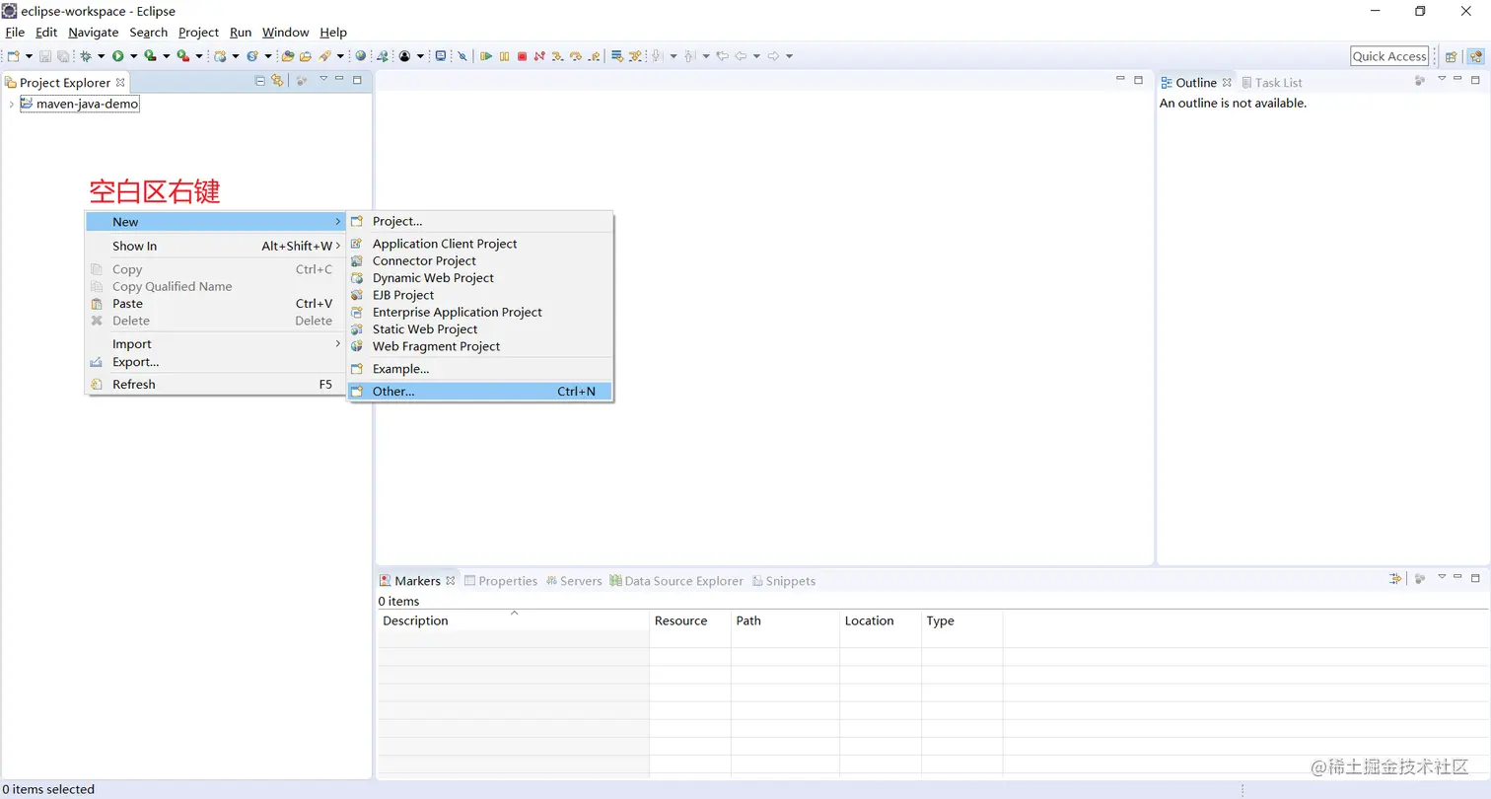Click the Markers view configure filters icon

tap(1395, 579)
